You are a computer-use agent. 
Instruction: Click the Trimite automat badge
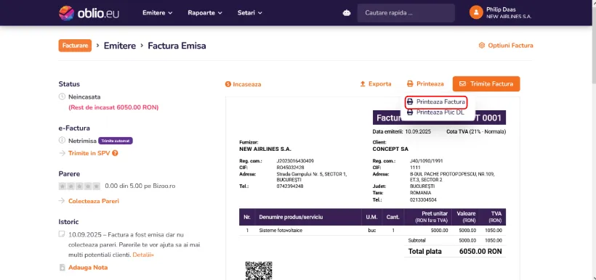[x=116, y=141]
